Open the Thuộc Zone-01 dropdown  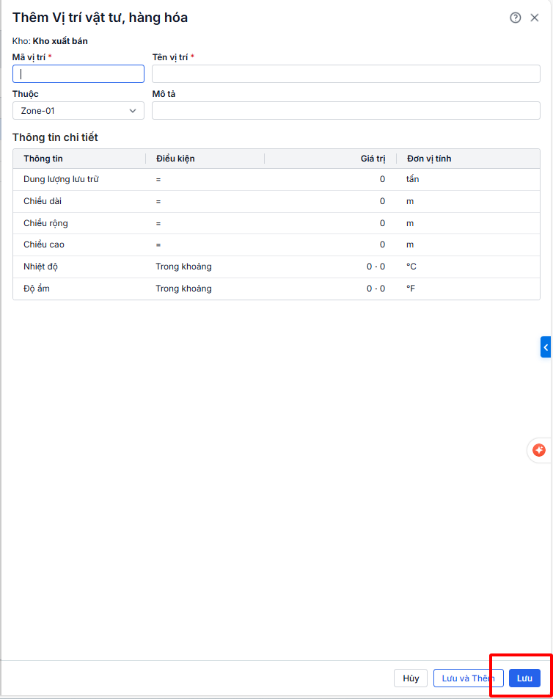point(78,111)
